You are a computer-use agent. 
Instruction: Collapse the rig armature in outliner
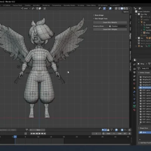(139, 22)
